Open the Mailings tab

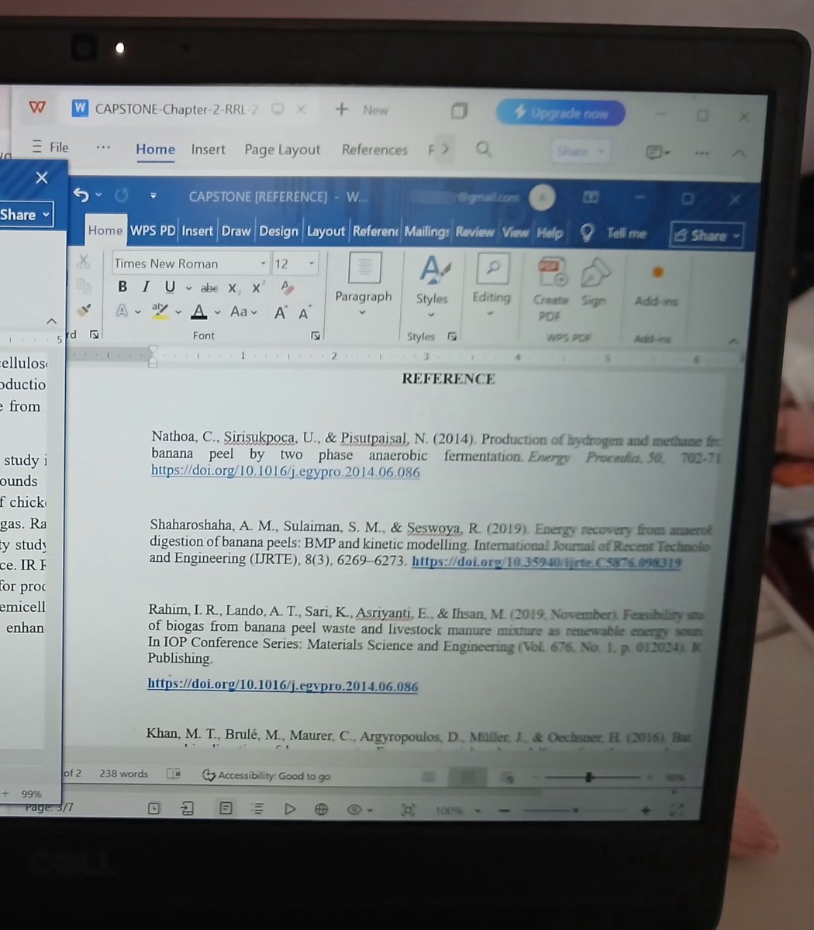click(426, 231)
